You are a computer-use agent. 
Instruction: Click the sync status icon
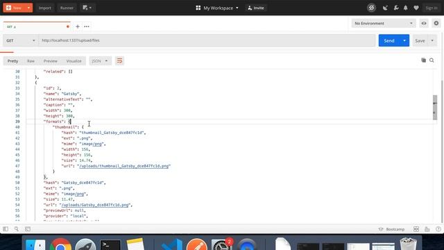click(371, 8)
